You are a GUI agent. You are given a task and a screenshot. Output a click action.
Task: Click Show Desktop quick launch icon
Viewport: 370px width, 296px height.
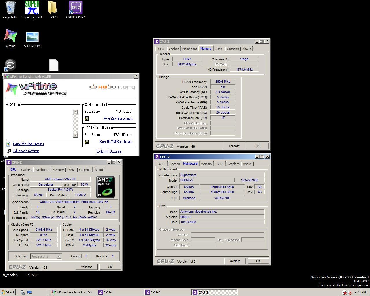click(29, 292)
